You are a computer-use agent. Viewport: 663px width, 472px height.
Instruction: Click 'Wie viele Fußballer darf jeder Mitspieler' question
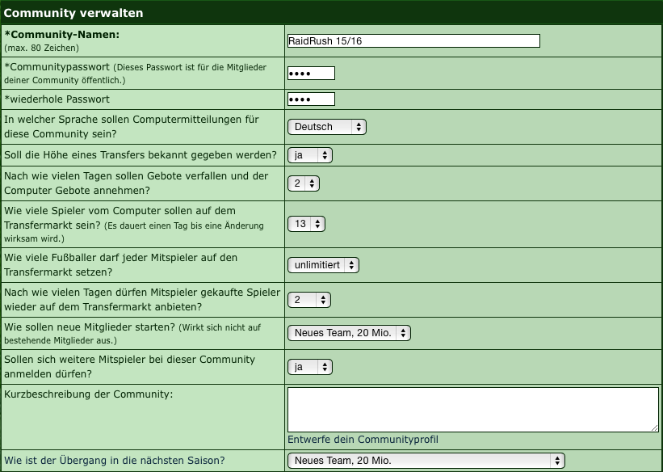(121, 265)
